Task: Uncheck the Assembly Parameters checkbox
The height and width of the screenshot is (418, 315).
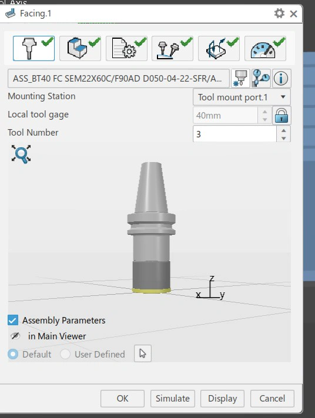Action: point(13,320)
